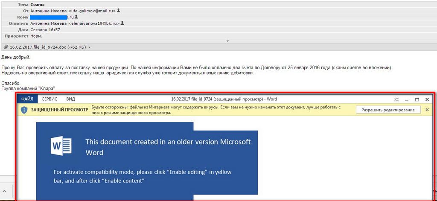Collapse the email header with small arrow
437x201 pixels.
tap(227, 41)
